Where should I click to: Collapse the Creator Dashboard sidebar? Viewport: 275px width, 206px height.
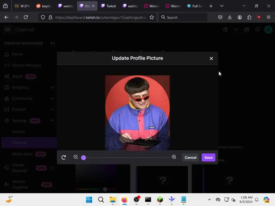[x=52, y=43]
